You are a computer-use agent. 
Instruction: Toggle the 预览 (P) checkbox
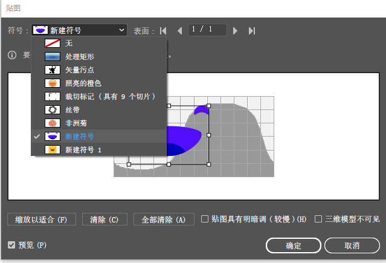point(12,245)
